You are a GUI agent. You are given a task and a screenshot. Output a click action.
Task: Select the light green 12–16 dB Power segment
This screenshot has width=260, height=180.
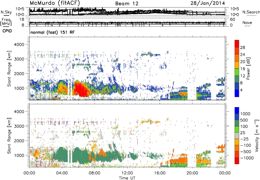(237, 72)
